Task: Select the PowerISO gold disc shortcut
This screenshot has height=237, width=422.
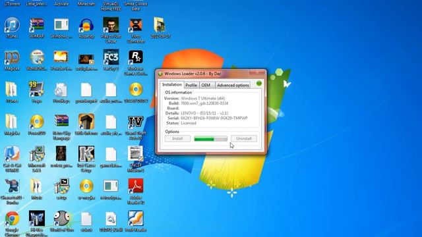Action: [x=37, y=122]
